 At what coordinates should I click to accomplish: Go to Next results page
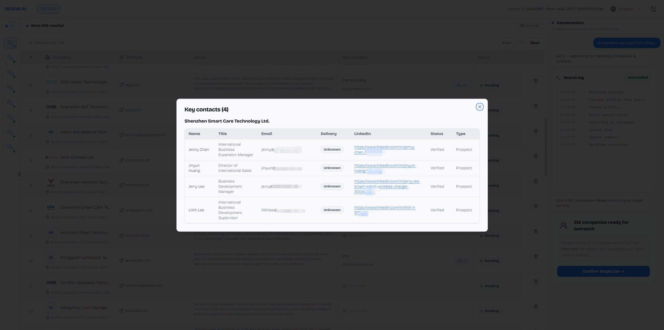click(x=535, y=43)
